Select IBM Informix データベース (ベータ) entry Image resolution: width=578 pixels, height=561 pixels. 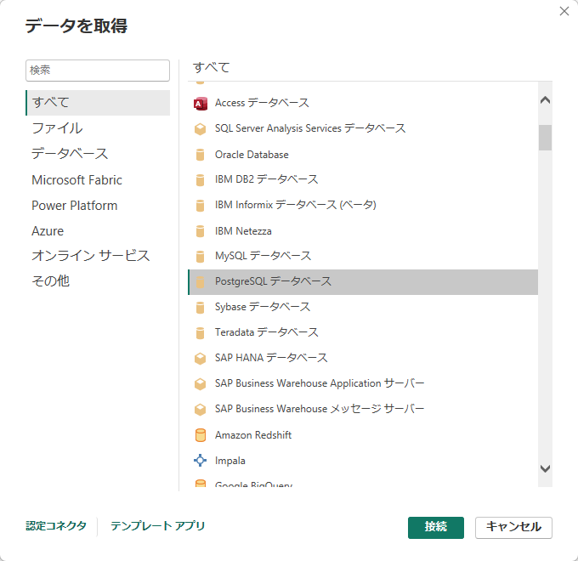click(x=296, y=205)
